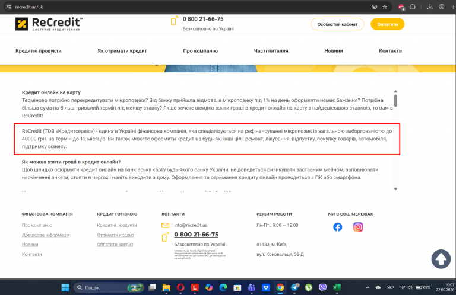Open the Про компанію menu item

click(x=200, y=51)
